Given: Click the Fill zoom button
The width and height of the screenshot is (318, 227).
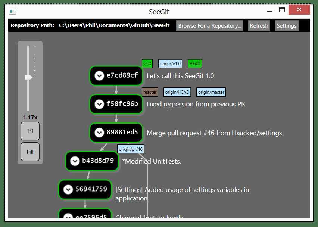Looking at the screenshot, I should pyautogui.click(x=30, y=152).
